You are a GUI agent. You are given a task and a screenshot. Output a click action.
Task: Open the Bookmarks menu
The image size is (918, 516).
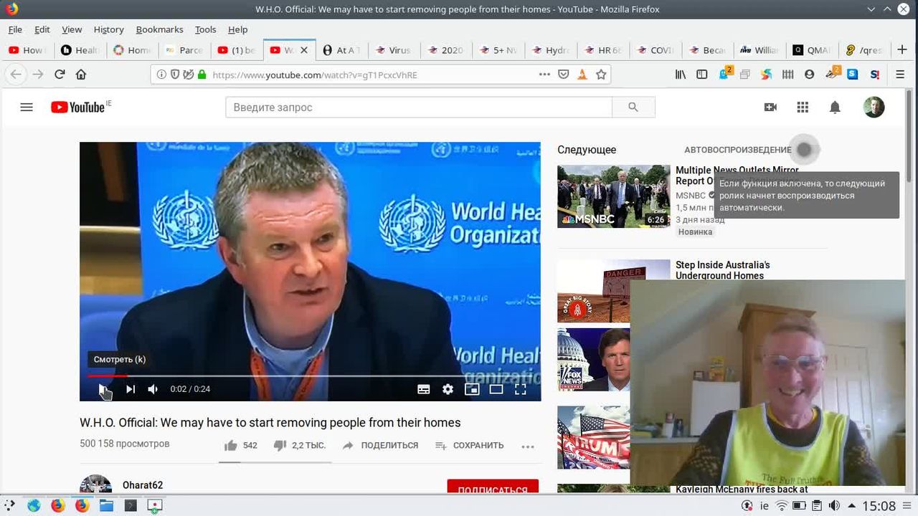click(x=159, y=29)
